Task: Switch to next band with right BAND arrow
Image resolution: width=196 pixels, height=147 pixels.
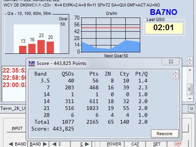Action: (38, 144)
